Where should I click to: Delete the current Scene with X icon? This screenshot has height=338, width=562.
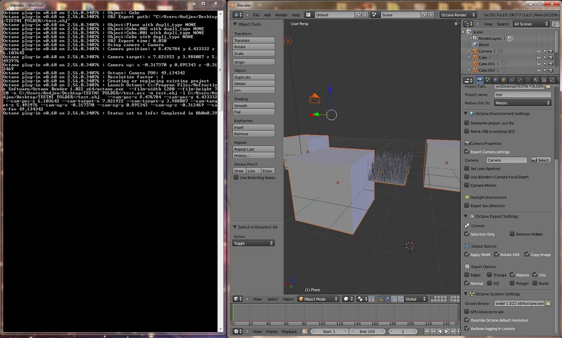tap(432, 15)
